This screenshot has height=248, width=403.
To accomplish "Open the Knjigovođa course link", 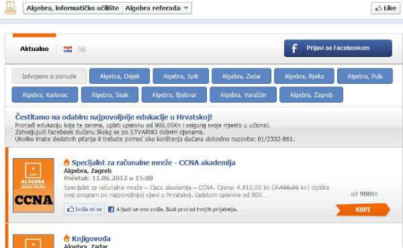I will pos(91,239).
